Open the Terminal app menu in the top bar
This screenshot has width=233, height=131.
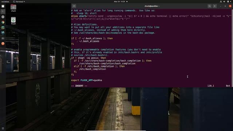pos(19,1)
